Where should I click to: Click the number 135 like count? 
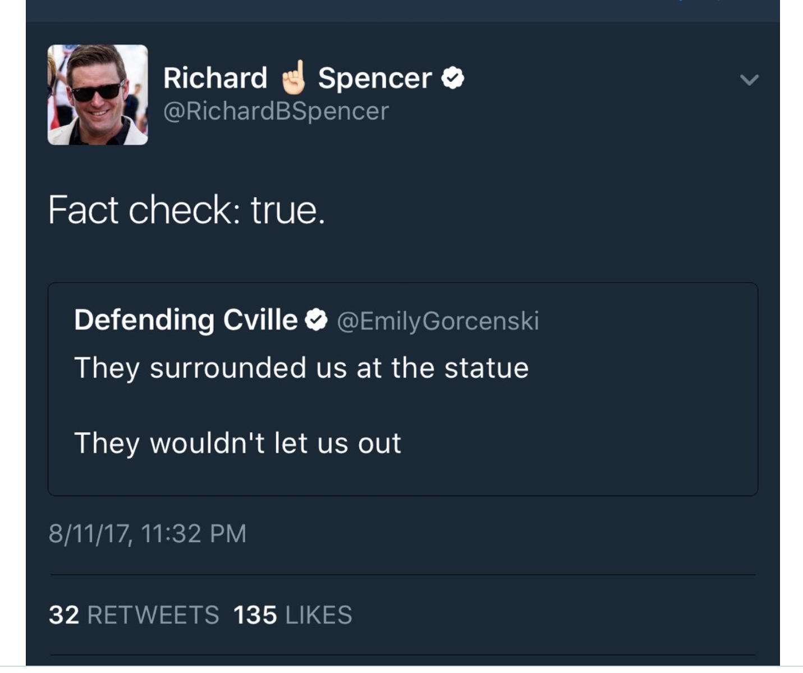(255, 615)
